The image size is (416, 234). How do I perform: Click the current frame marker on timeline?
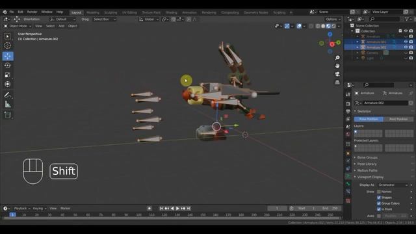click(x=12, y=214)
